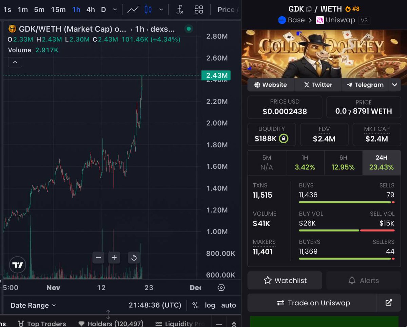
Task: Click the candlestick chart type icon
Action: [148, 10]
